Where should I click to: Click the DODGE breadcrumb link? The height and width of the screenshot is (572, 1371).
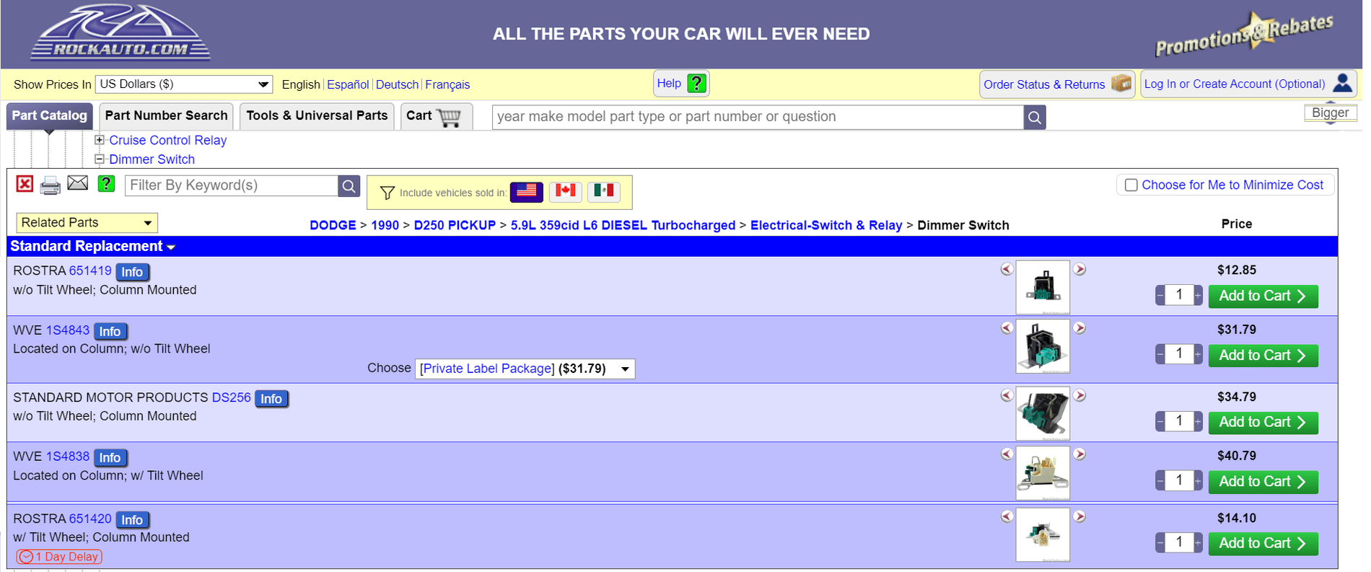333,225
